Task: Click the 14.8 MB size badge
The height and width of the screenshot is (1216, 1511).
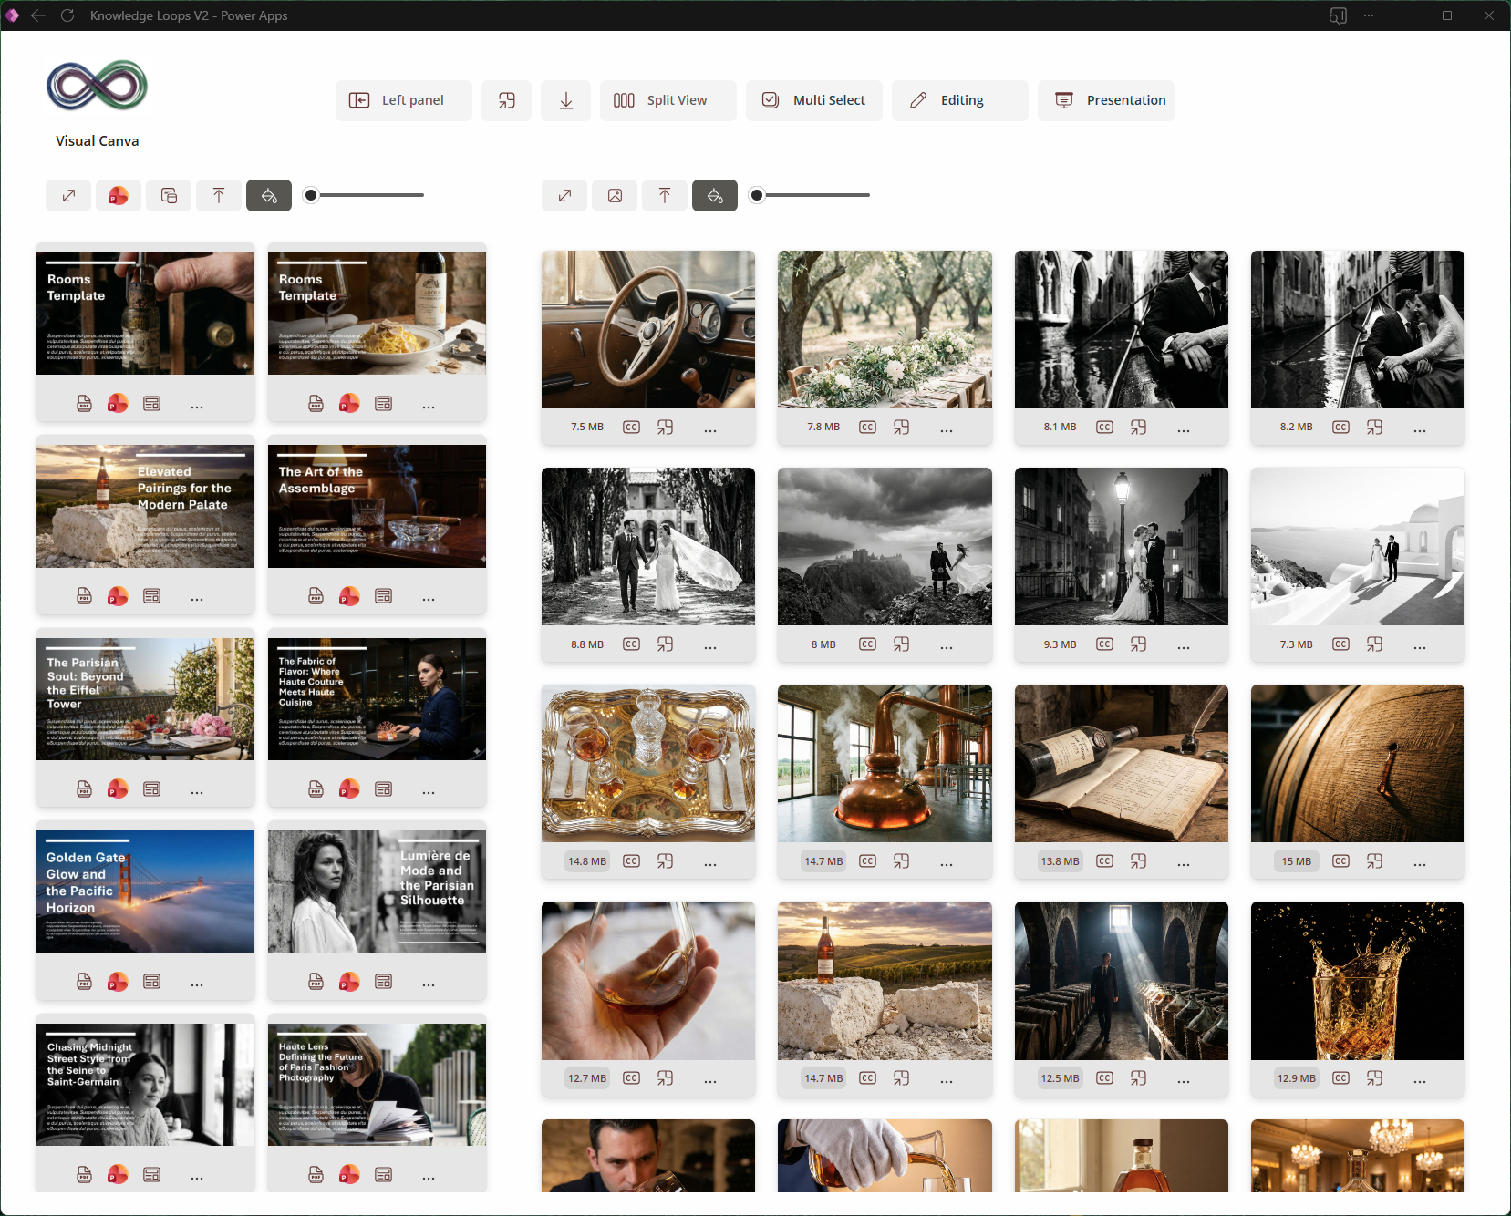Action: coord(587,861)
